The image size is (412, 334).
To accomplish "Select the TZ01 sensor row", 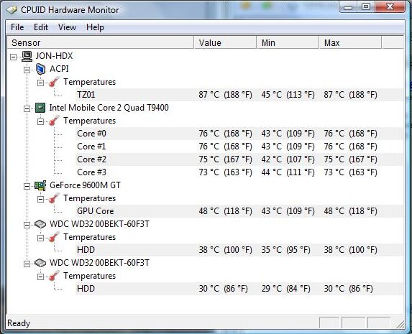I will tap(239, 95).
